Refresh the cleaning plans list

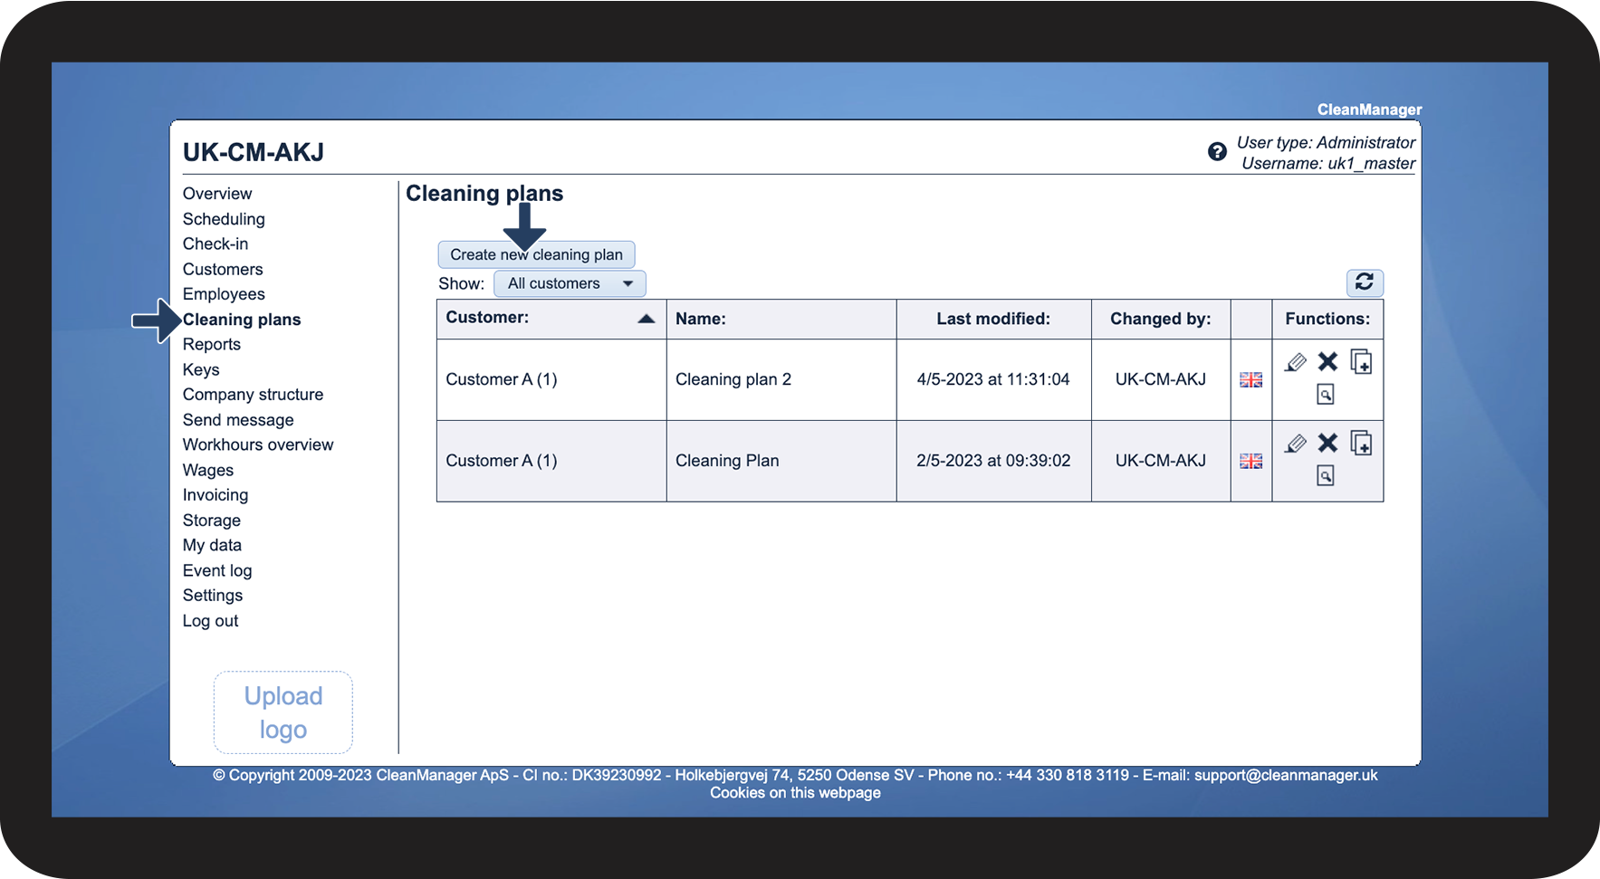tap(1365, 282)
